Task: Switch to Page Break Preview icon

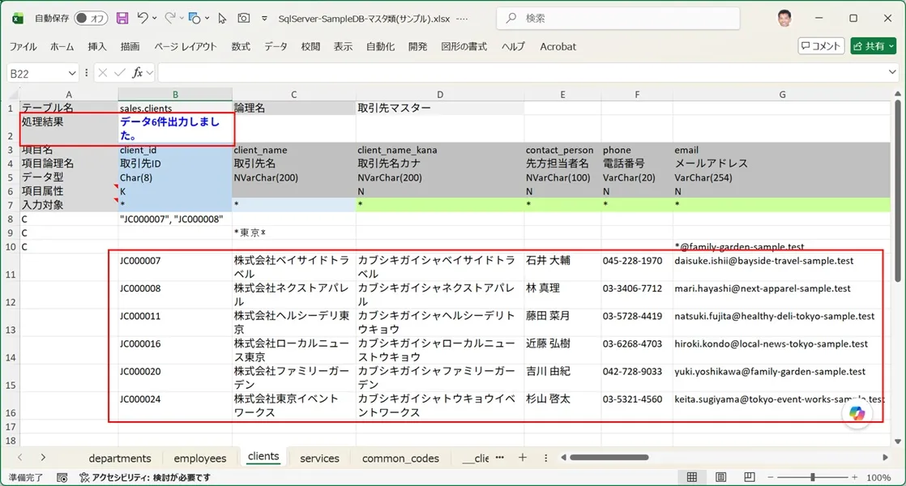Action: point(750,477)
